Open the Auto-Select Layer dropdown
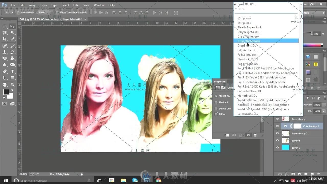Viewport: 327px width, 184px height. tap(44, 13)
